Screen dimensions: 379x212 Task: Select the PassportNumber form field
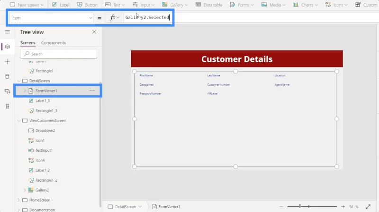(150, 93)
